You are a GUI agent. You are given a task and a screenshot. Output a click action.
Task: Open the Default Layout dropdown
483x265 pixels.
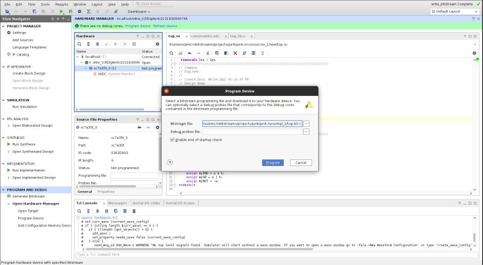[455, 11]
